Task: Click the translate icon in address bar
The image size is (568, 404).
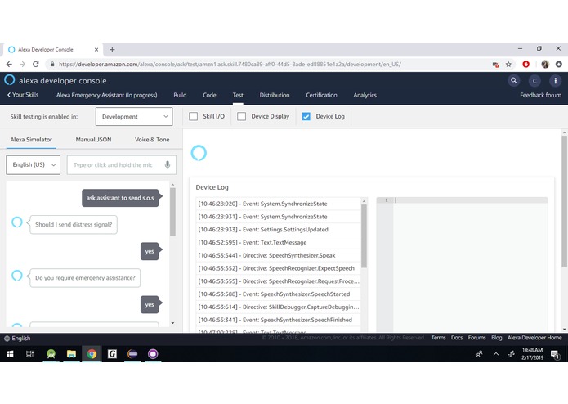Action: click(495, 64)
